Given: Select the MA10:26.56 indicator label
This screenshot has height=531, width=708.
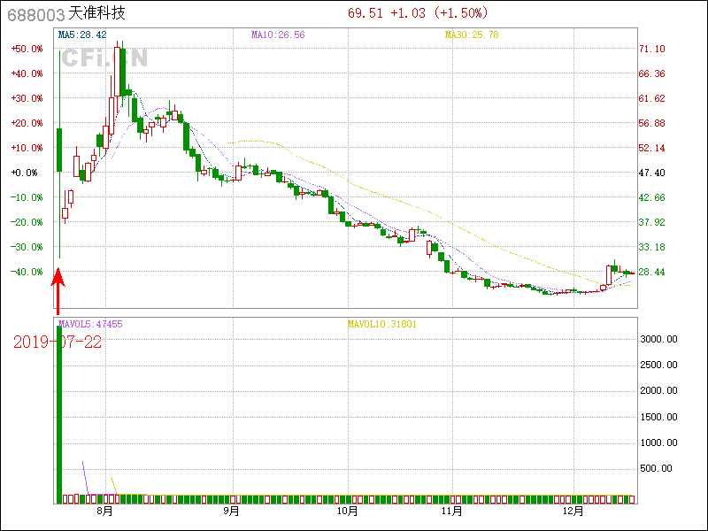Looking at the screenshot, I should tap(278, 35).
